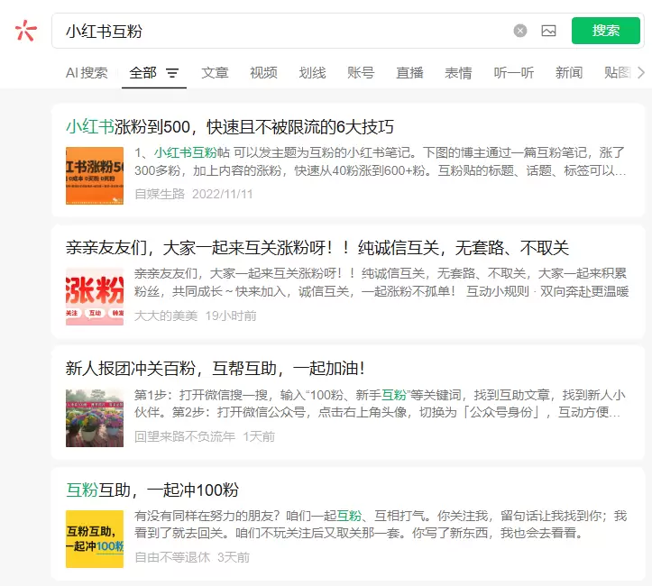Switch to the 新闻 tab
This screenshot has width=652, height=586.
tap(569, 73)
